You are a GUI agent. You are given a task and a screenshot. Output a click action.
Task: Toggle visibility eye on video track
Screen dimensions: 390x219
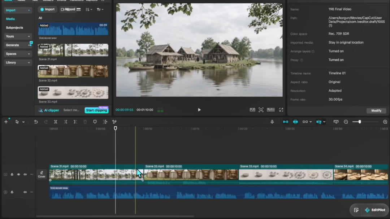point(18,175)
